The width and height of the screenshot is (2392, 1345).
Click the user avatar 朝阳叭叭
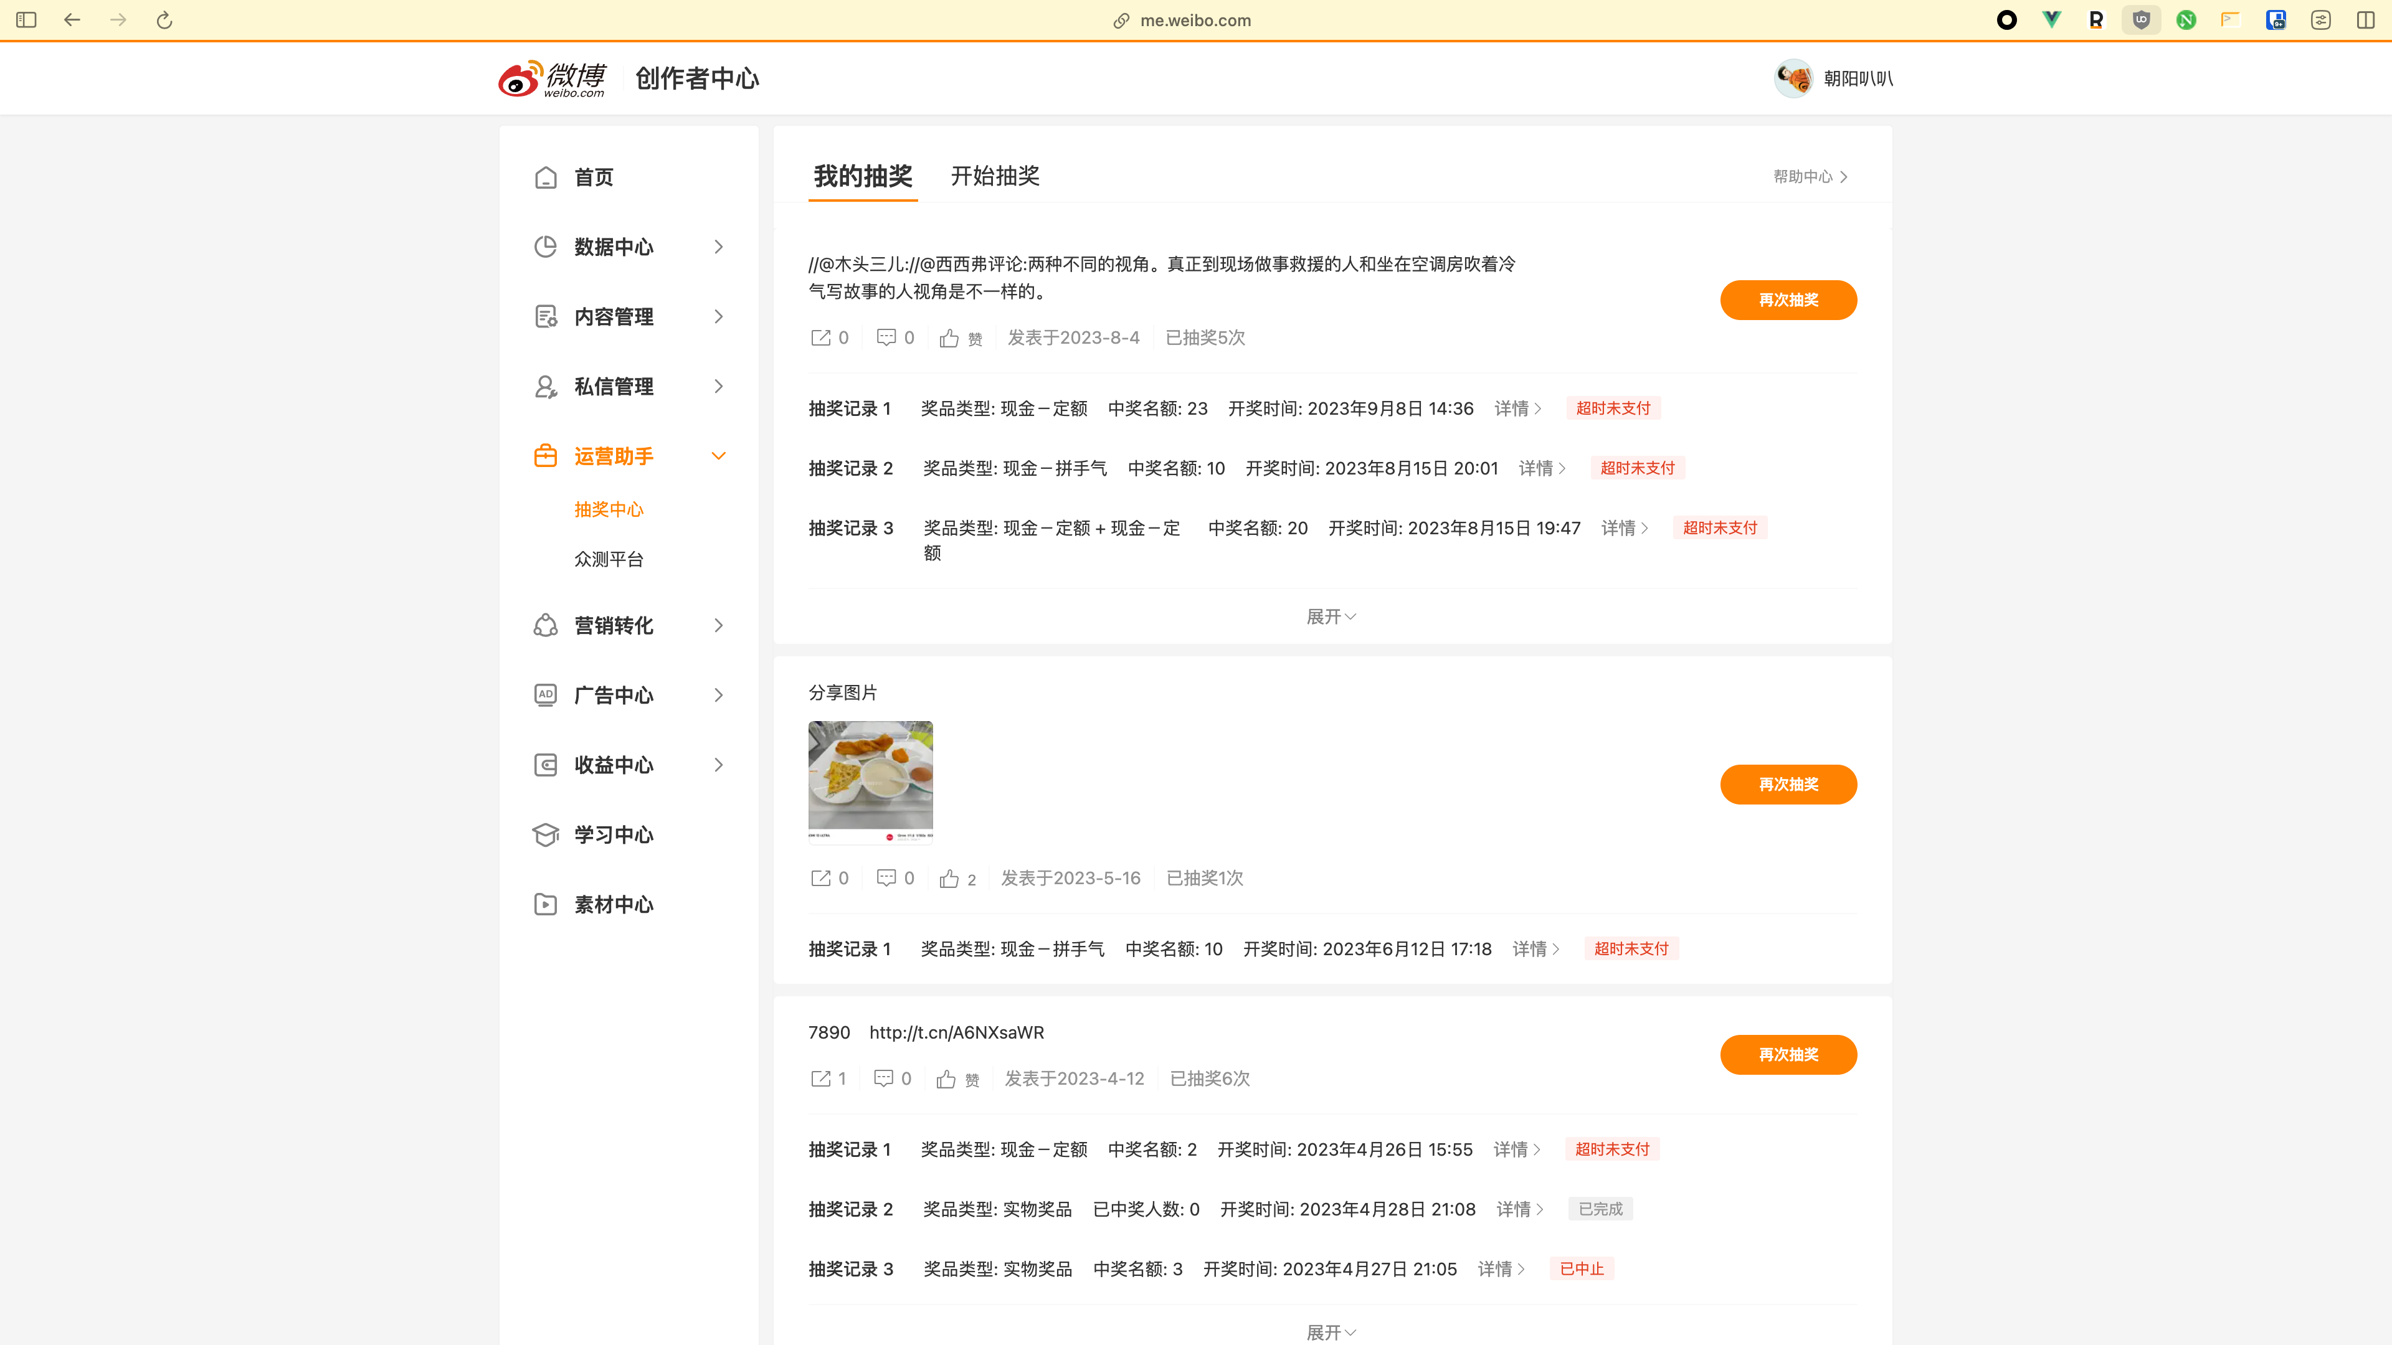1793,79
